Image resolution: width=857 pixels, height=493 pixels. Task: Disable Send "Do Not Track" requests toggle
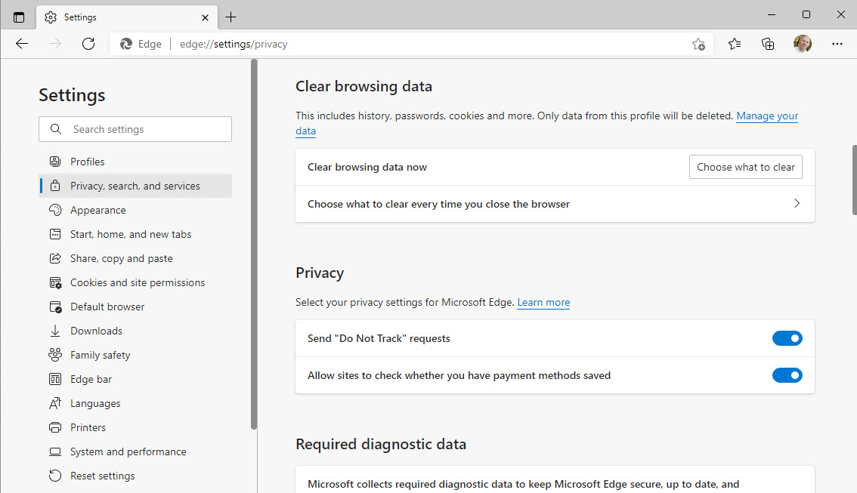[787, 338]
